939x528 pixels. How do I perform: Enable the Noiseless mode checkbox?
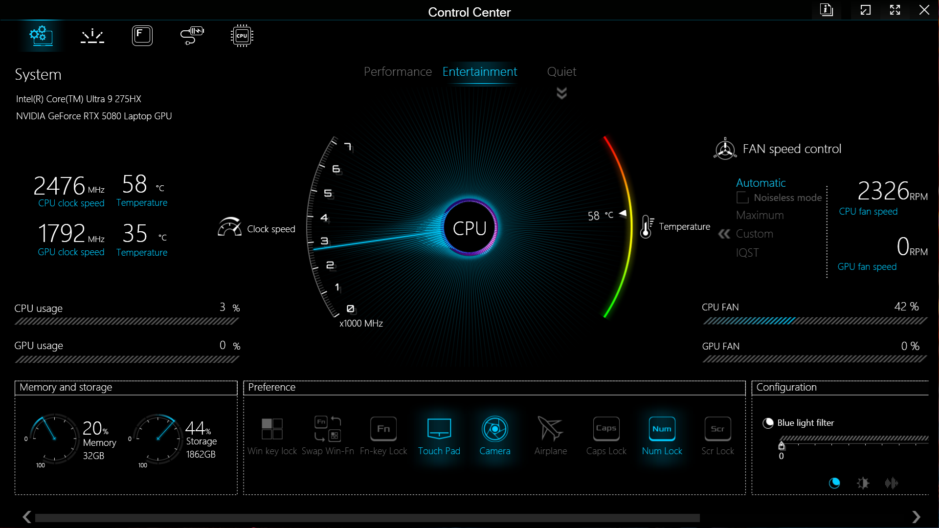click(742, 198)
